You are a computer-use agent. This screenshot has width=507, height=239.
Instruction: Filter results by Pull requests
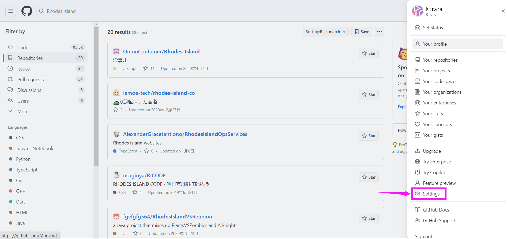coord(46,79)
